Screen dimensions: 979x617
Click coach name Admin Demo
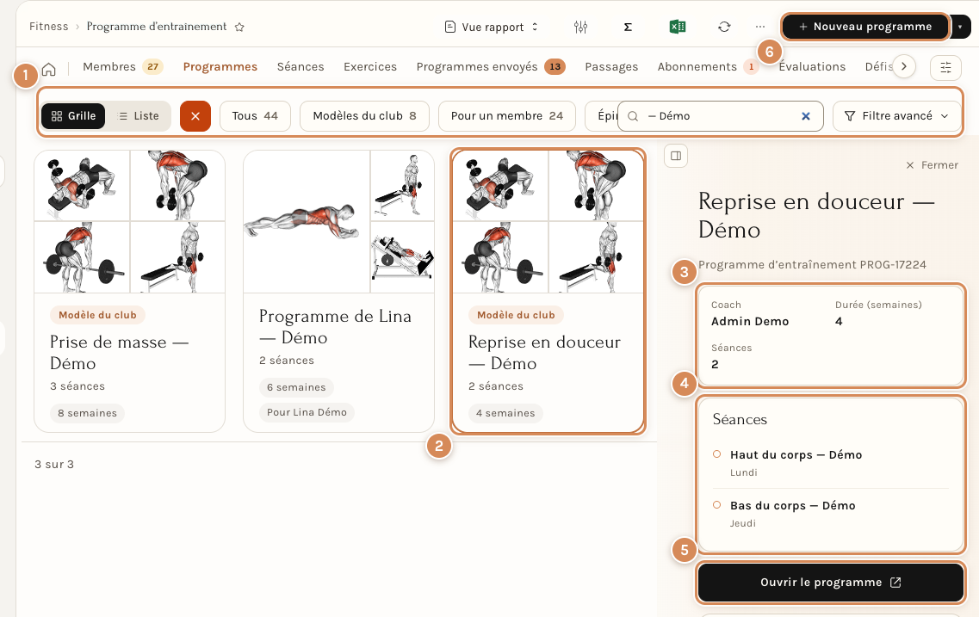[x=750, y=321]
